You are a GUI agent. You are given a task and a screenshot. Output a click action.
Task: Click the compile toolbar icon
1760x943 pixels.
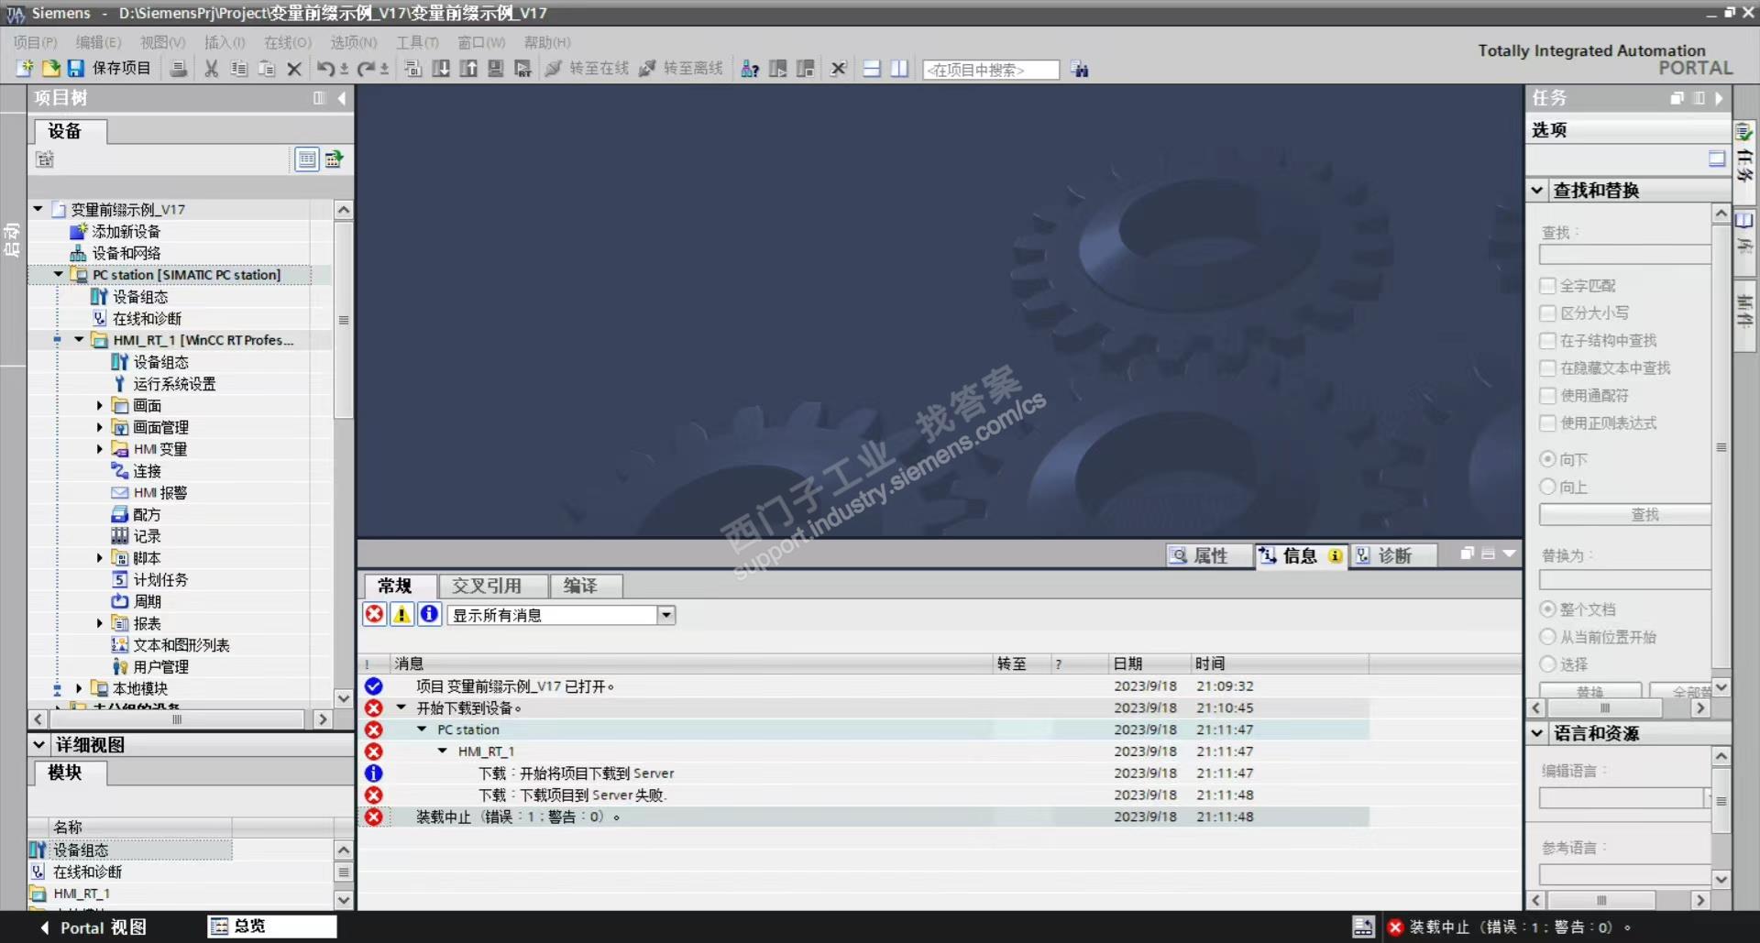click(x=413, y=69)
